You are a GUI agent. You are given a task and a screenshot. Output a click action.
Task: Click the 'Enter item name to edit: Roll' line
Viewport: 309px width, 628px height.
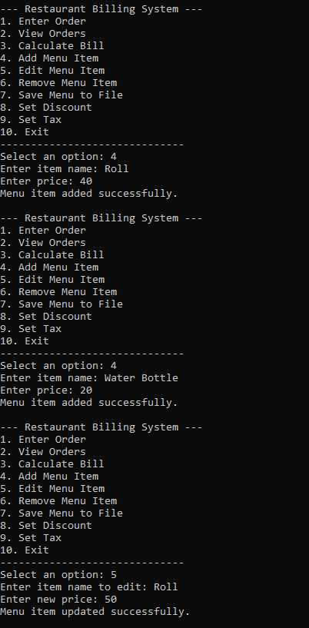click(89, 587)
